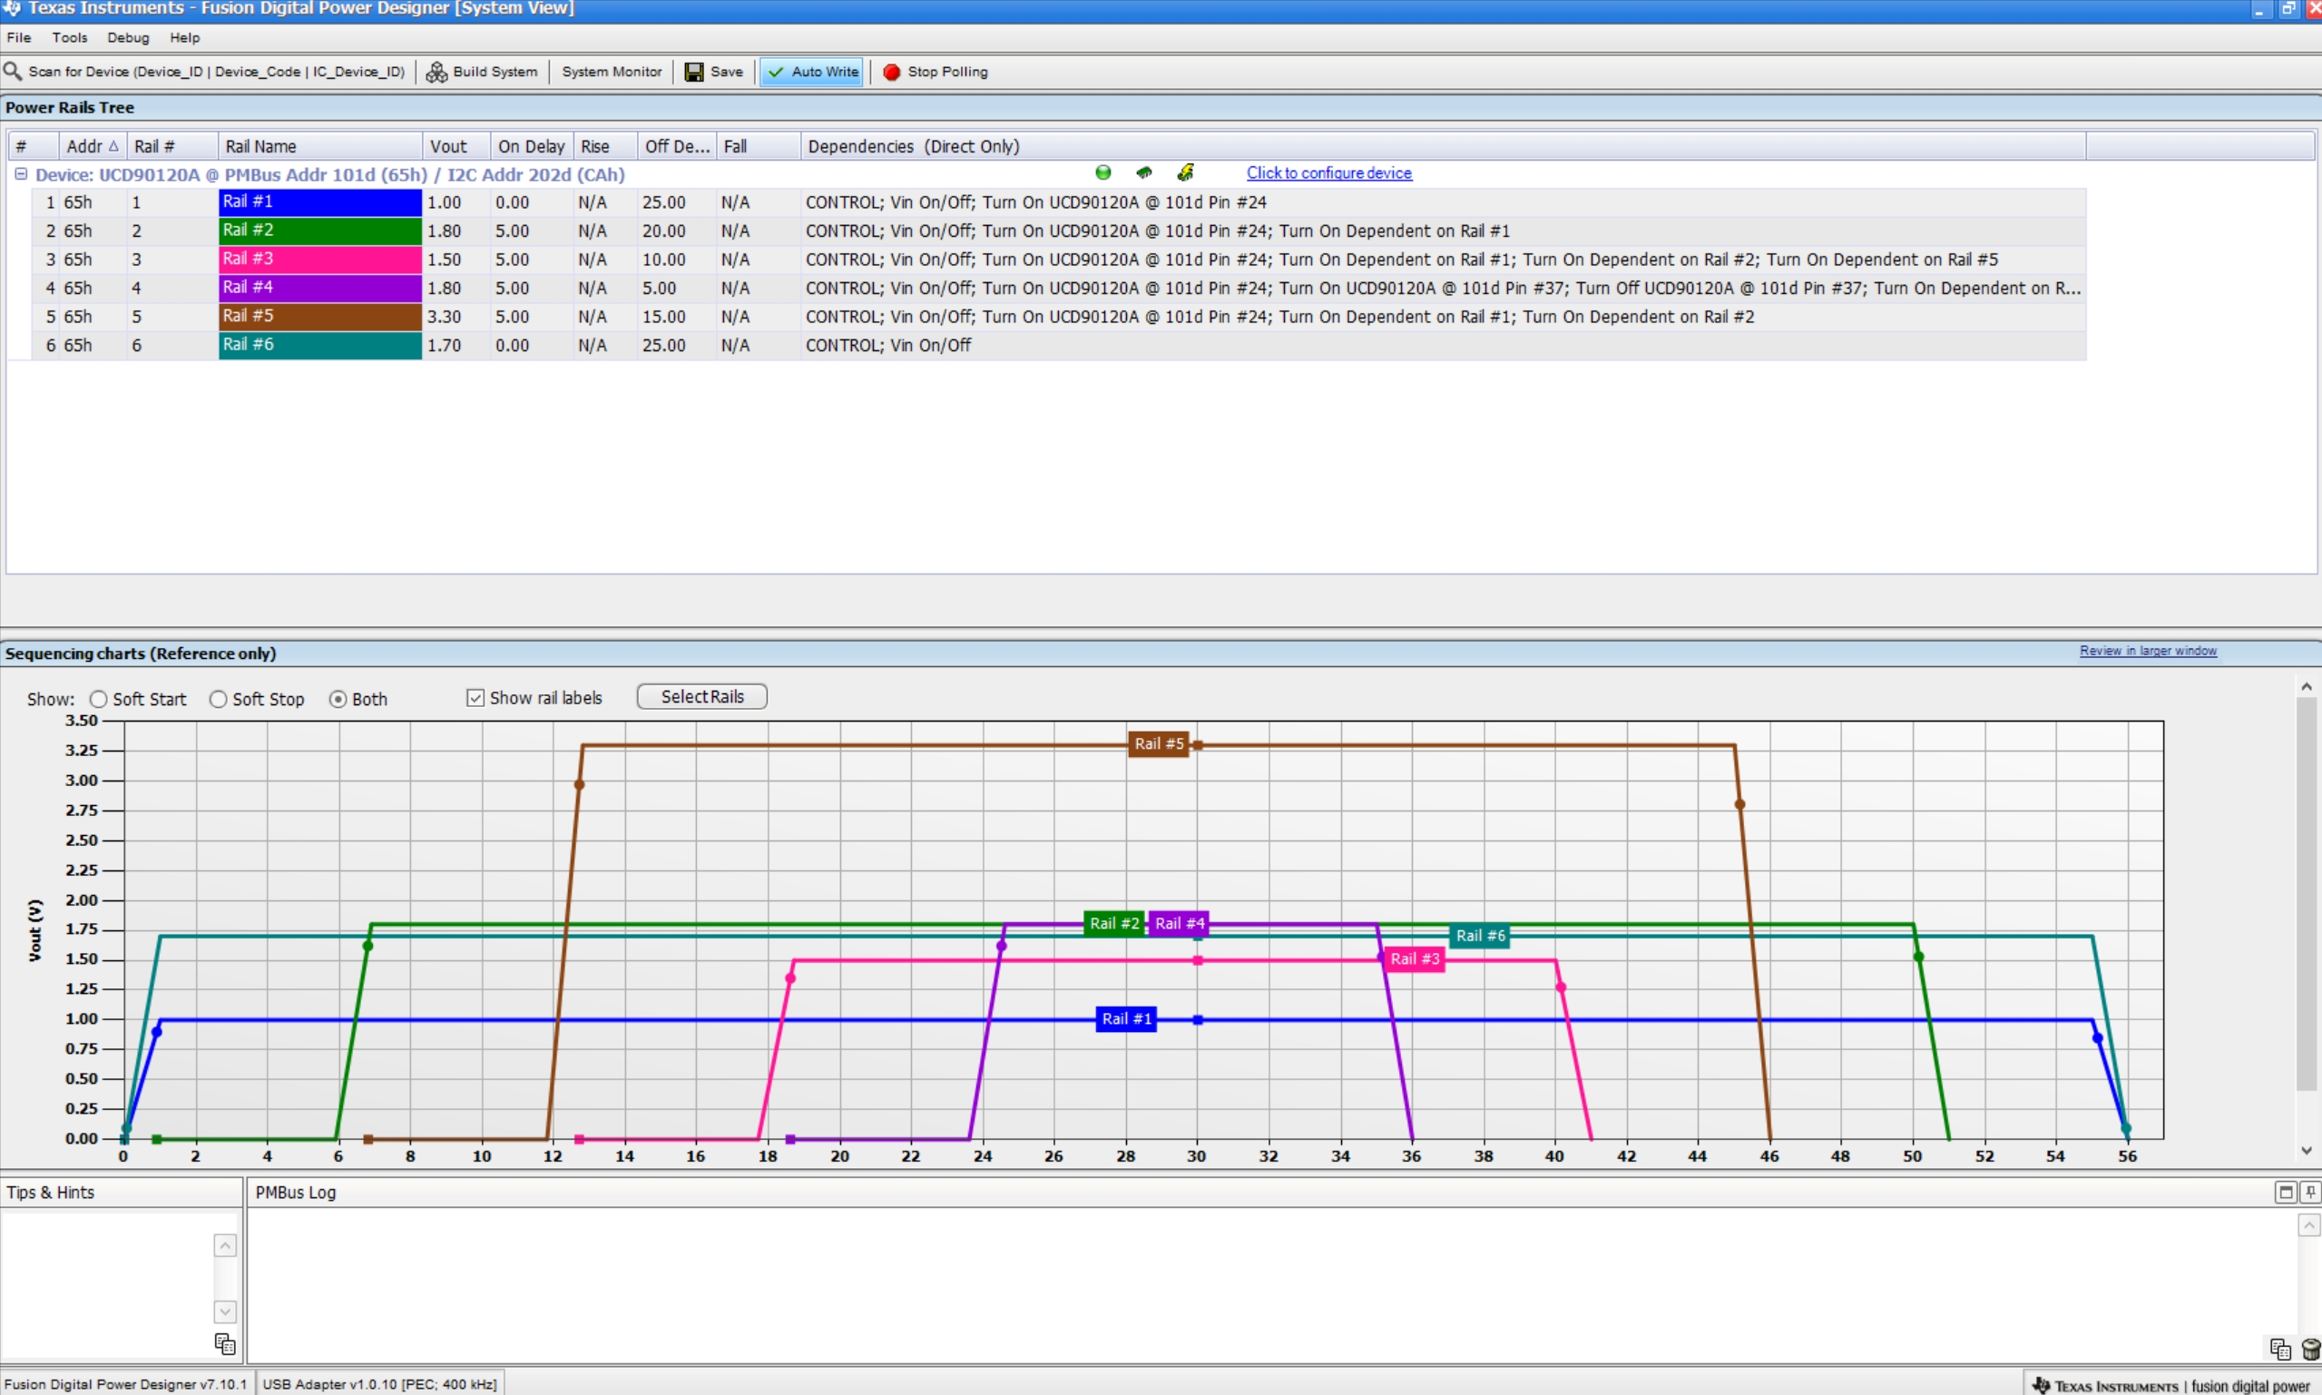Click the Dependencies (Direct Only) column header
This screenshot has height=1395, width=2322.
tap(1444, 147)
